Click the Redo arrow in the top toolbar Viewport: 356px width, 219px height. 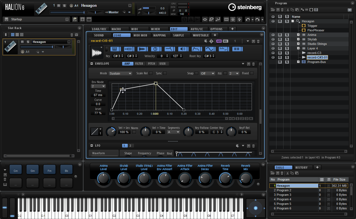257,19
